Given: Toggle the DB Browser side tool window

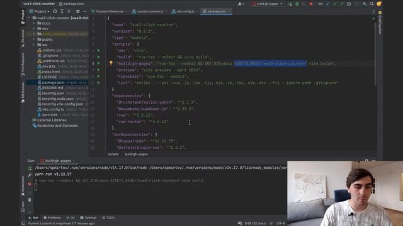Looking at the screenshot, I should [x=23, y=92].
